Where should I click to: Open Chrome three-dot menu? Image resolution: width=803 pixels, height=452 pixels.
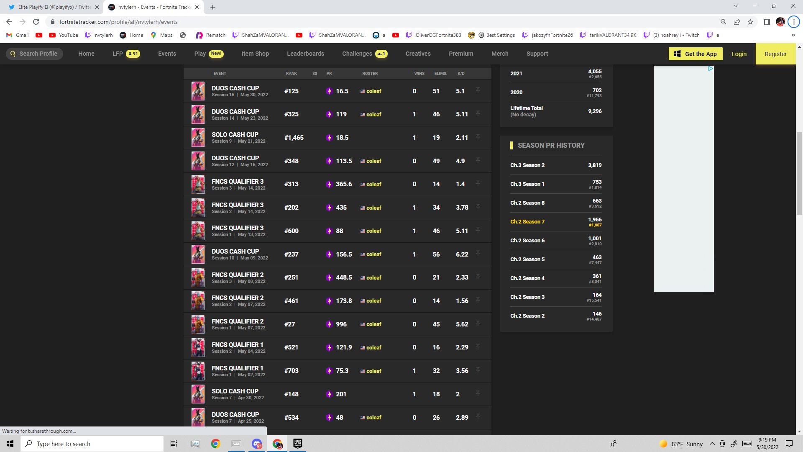point(793,22)
